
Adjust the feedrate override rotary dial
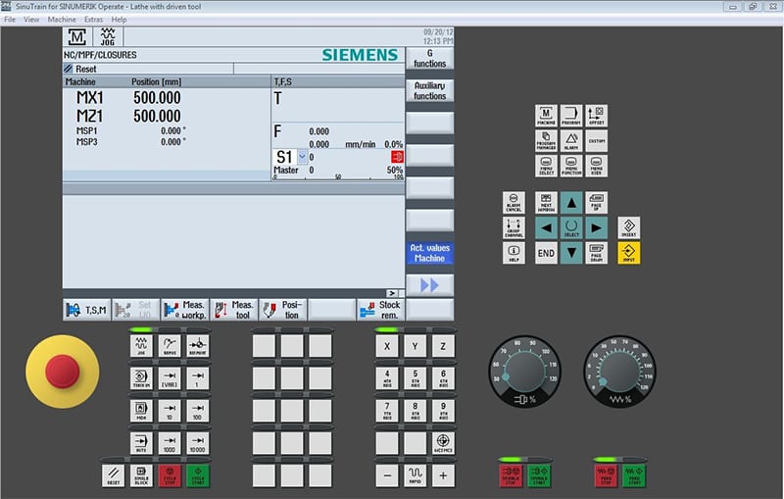point(620,372)
